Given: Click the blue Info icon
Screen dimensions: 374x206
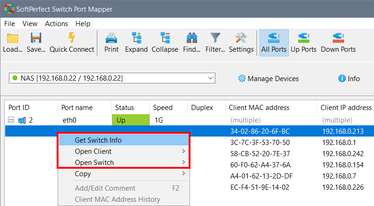Looking at the screenshot, I should tap(342, 78).
